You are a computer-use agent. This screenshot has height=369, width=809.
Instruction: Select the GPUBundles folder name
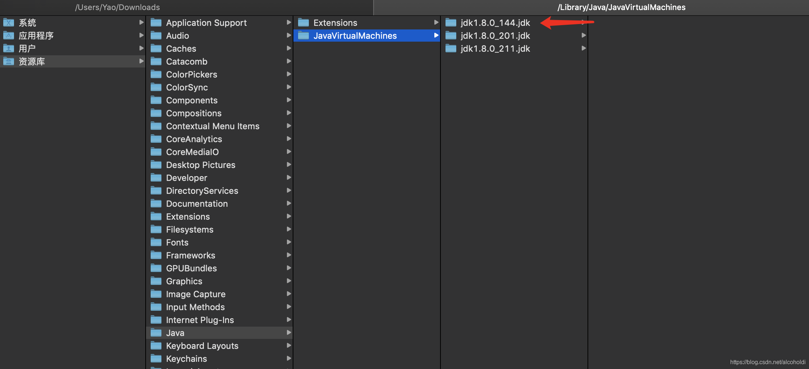coord(192,268)
